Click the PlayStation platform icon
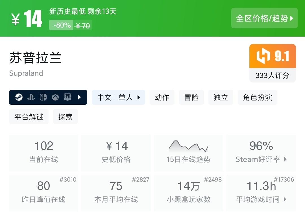Image resolution: width=305 pixels, height=214 pixels. 31,97
